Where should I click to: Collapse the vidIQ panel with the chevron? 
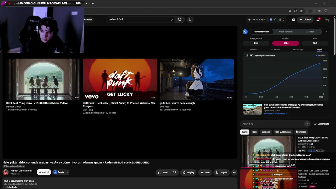pyautogui.click(x=326, y=32)
